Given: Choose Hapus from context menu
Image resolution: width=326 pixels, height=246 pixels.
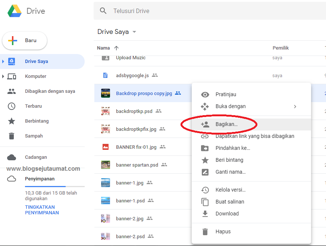Looking at the screenshot, I should 223,231.
